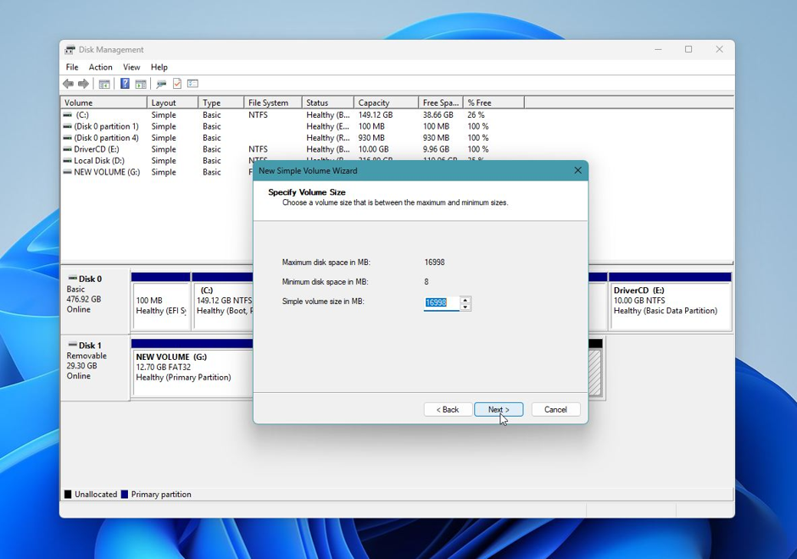The width and height of the screenshot is (797, 559).
Task: Click the drive with magnifier toolbar icon
Action: [x=162, y=84]
